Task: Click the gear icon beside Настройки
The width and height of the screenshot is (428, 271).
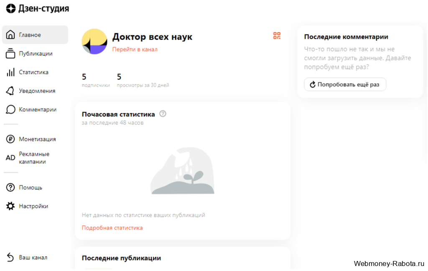Action: click(x=10, y=206)
